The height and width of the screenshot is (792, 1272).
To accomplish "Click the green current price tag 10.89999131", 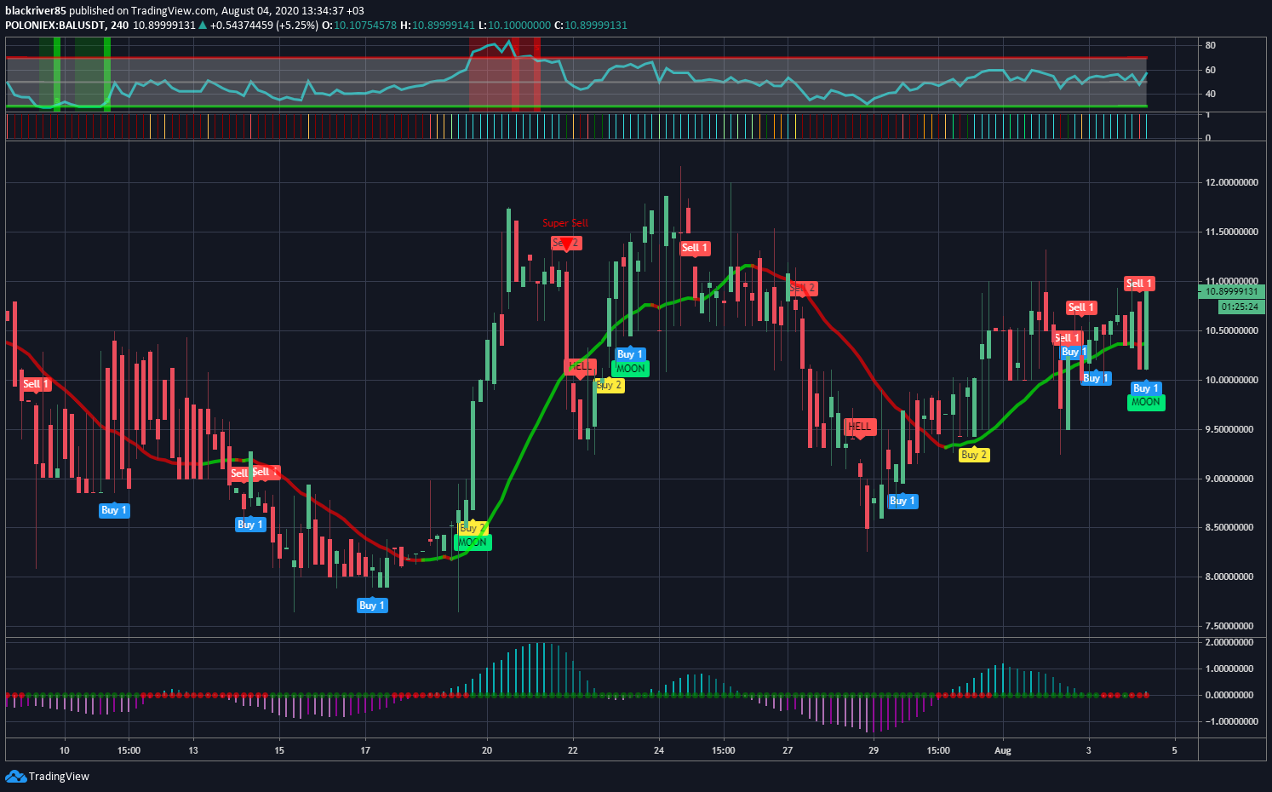I will pos(1232,291).
